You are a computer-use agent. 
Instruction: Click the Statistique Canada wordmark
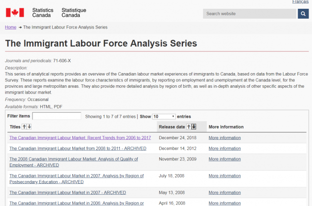[x=74, y=13]
